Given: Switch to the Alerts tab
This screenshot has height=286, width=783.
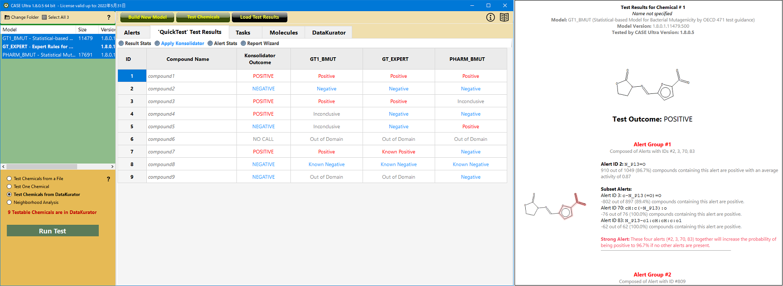Looking at the screenshot, I should (132, 33).
